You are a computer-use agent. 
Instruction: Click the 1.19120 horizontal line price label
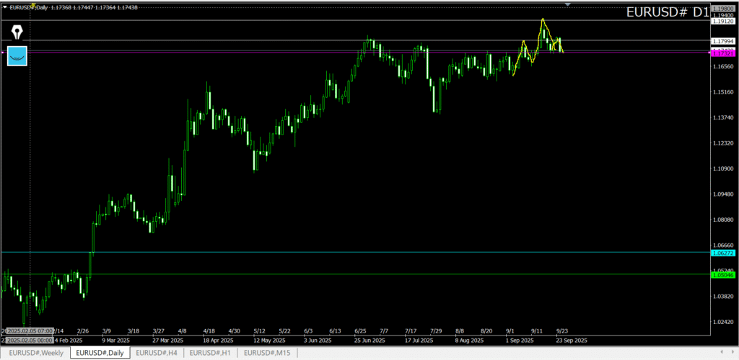tap(722, 22)
